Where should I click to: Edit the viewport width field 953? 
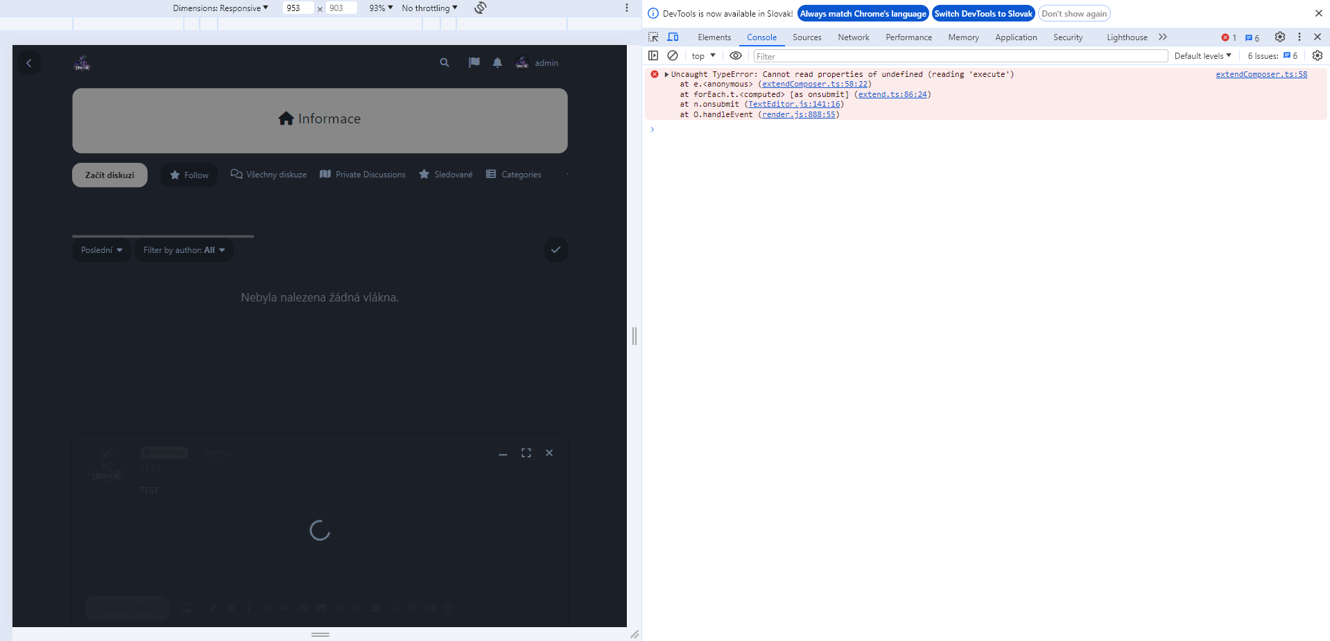coord(298,8)
